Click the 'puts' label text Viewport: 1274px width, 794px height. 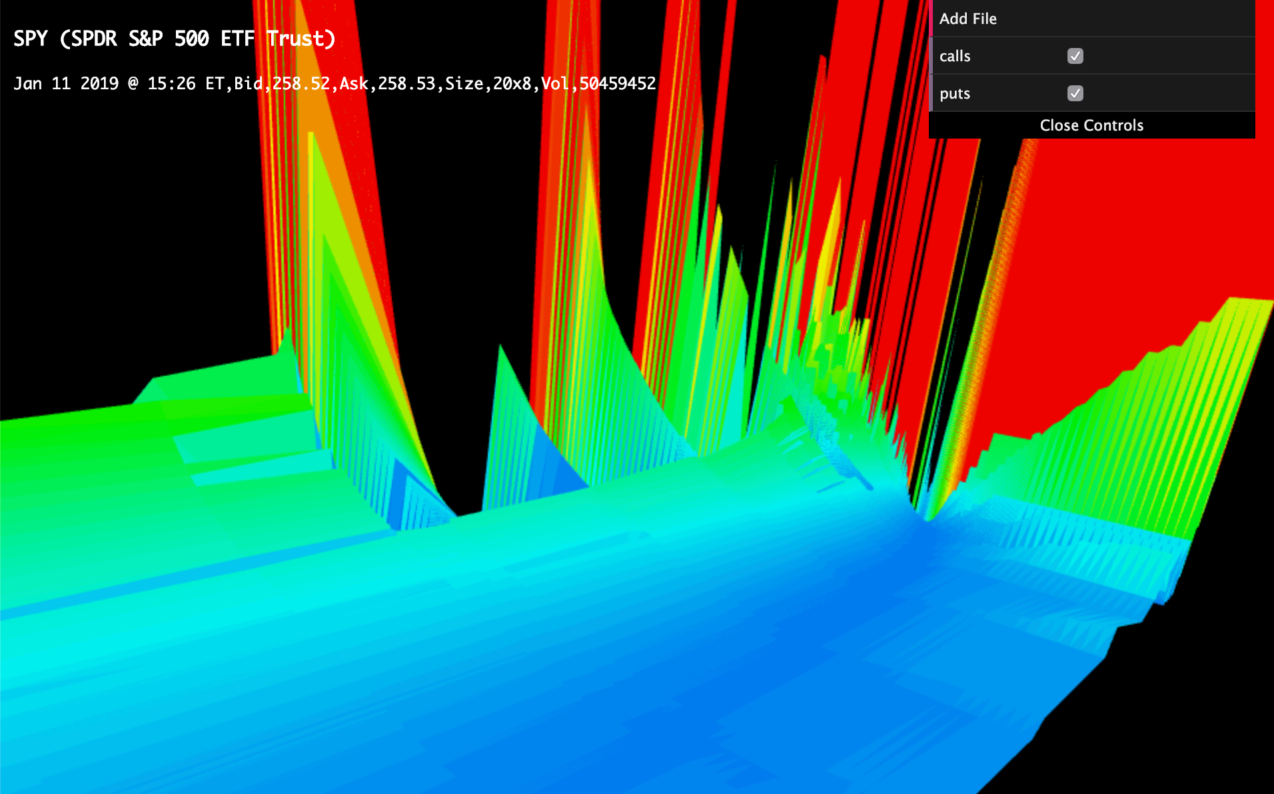click(954, 94)
